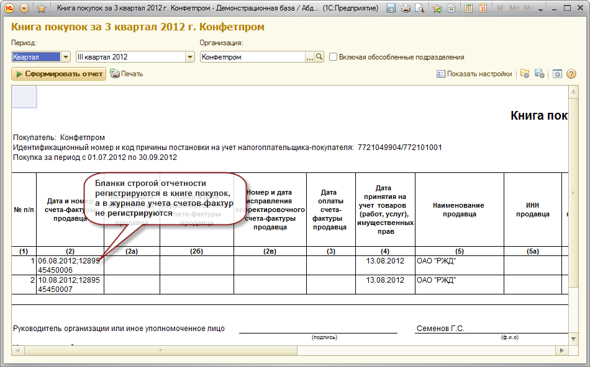Click the window with gear form settings icon

point(557,74)
